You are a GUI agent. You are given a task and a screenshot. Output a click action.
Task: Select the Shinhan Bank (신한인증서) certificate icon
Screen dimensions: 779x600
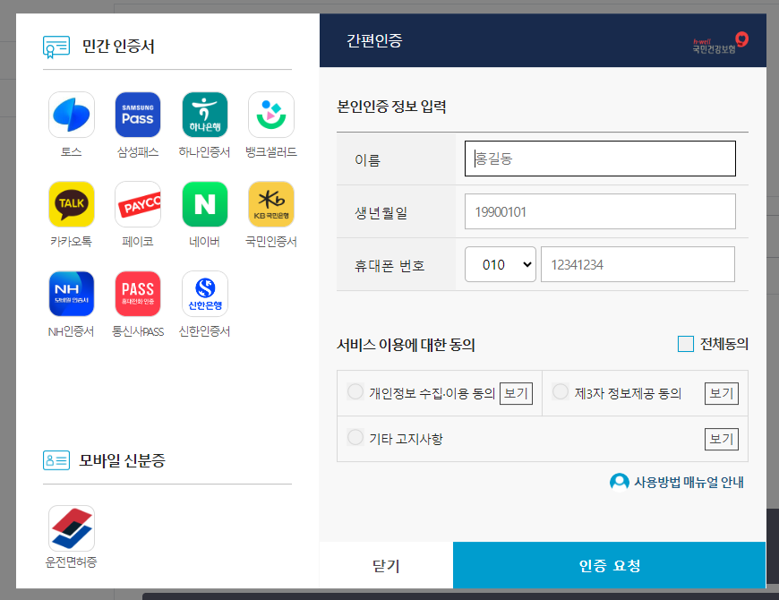pos(205,294)
